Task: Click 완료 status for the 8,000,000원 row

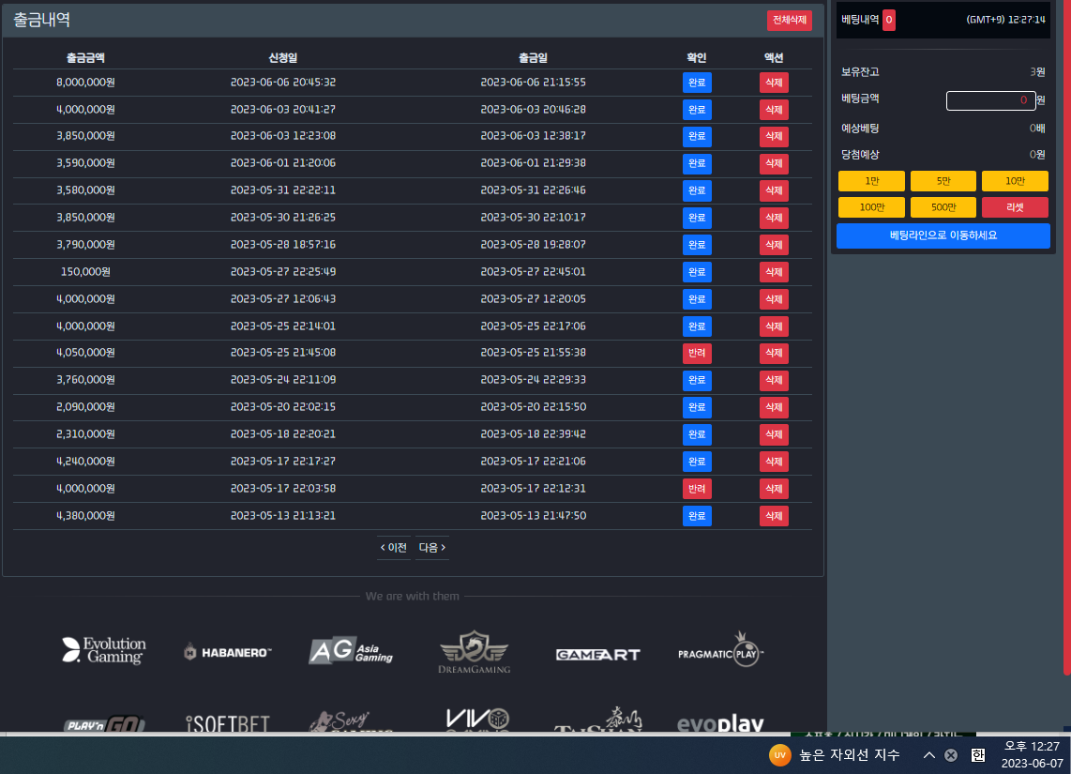Action: 697,83
